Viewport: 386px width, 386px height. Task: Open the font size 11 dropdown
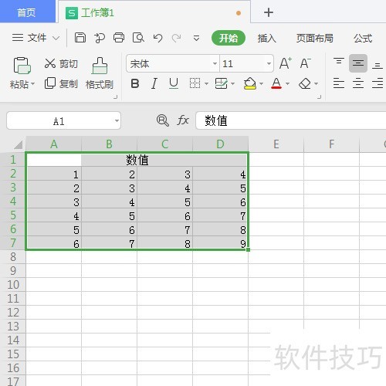coord(269,63)
